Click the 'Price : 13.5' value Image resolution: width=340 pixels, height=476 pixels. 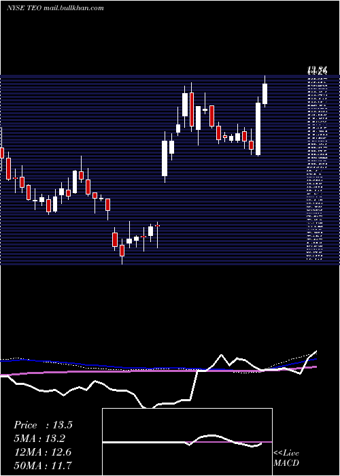pyautogui.click(x=43, y=425)
